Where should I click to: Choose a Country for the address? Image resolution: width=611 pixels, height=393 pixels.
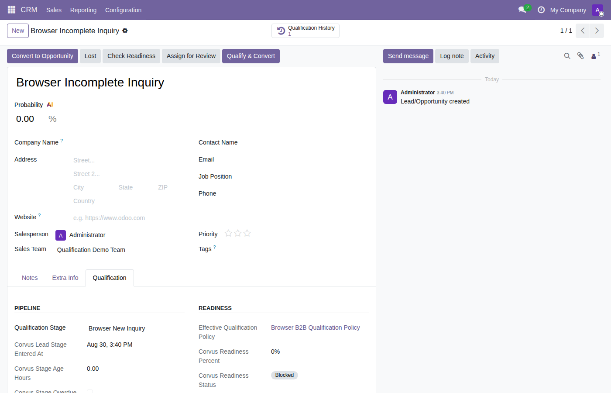tap(128, 201)
